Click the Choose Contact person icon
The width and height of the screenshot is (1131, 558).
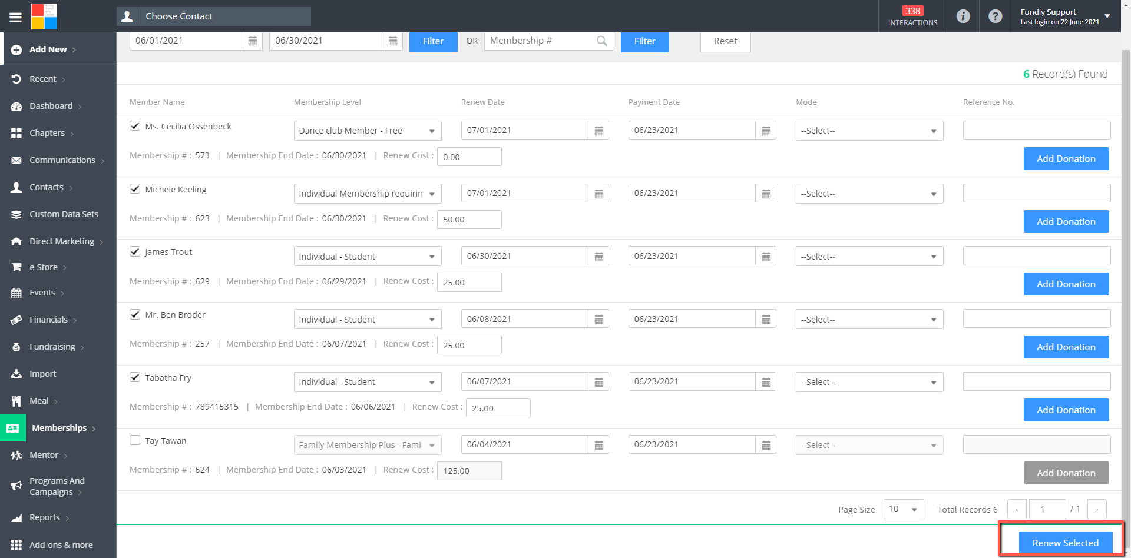click(x=127, y=16)
